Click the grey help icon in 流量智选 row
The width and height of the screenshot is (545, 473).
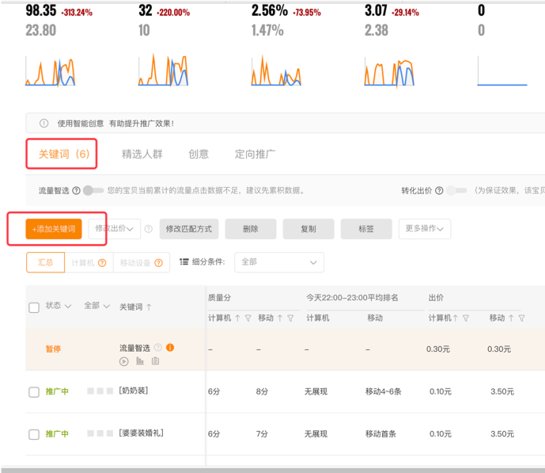157,347
